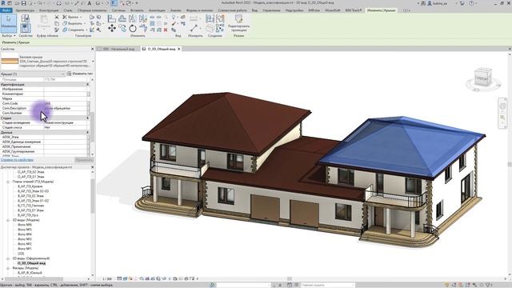The image size is (512, 288).
Task: Click the small button beside Com.Code row
Action: tap(88, 103)
